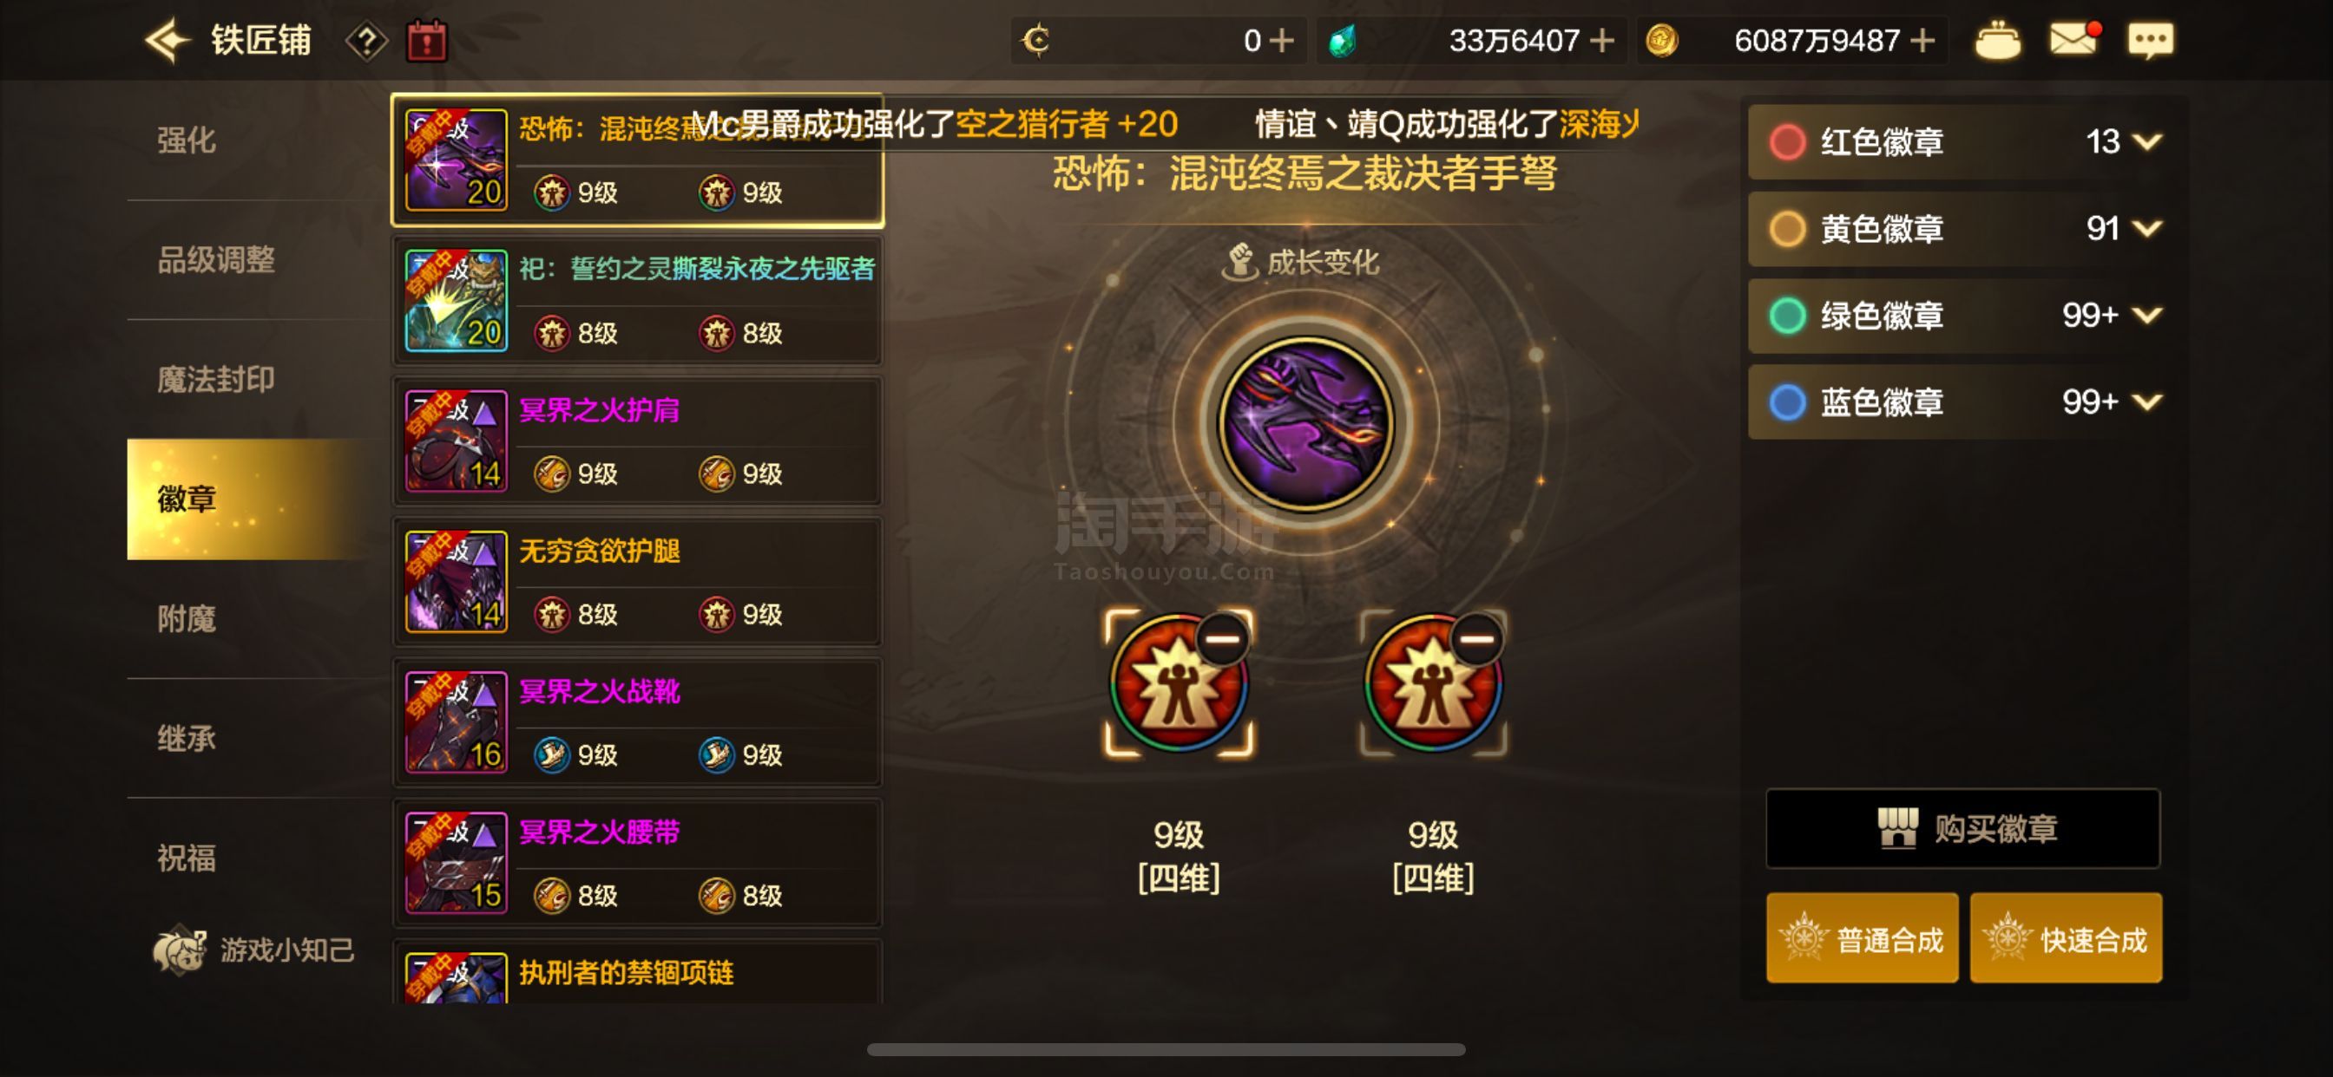2333x1077 pixels.
Task: Open the help question mark icon
Action: tap(367, 41)
